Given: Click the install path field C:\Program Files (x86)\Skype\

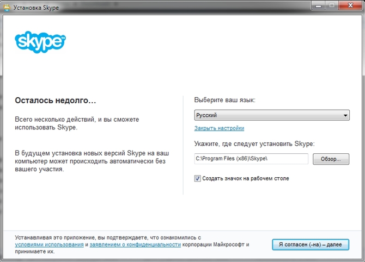Looking at the screenshot, I should (251, 159).
